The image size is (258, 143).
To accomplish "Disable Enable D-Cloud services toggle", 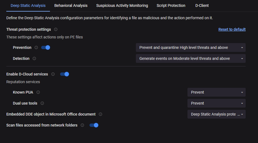I will tap(64, 74).
